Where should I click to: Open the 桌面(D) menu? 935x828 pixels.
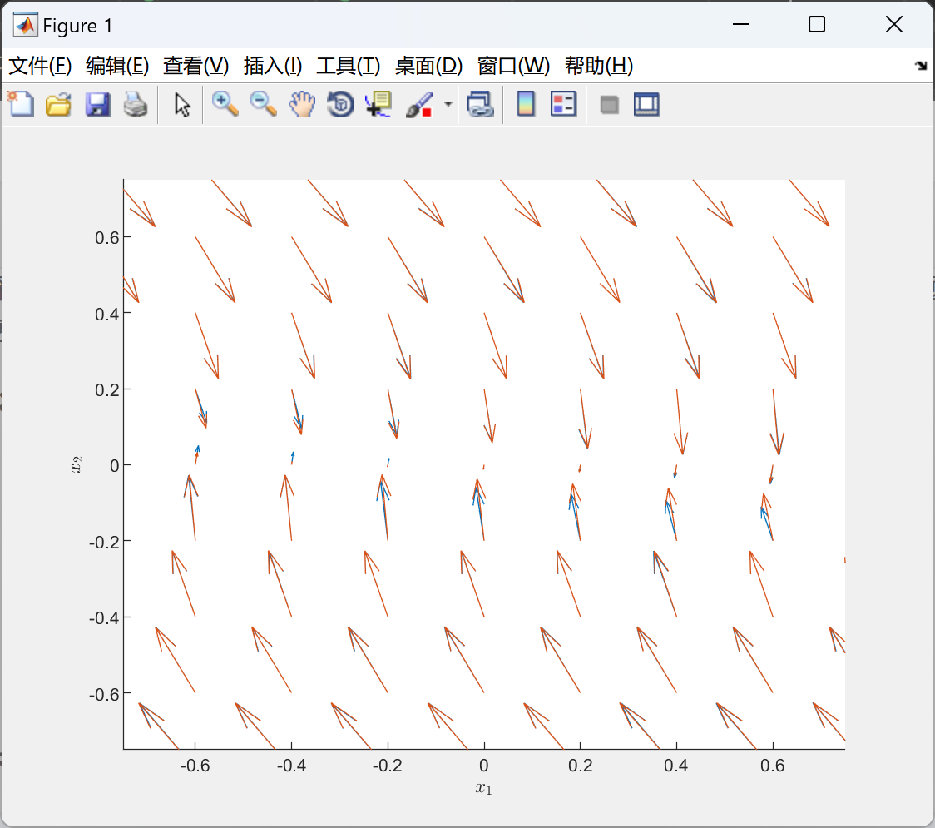point(428,66)
